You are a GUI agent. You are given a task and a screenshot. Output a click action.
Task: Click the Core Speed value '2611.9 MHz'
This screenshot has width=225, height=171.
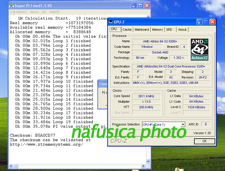click(x=146, y=96)
